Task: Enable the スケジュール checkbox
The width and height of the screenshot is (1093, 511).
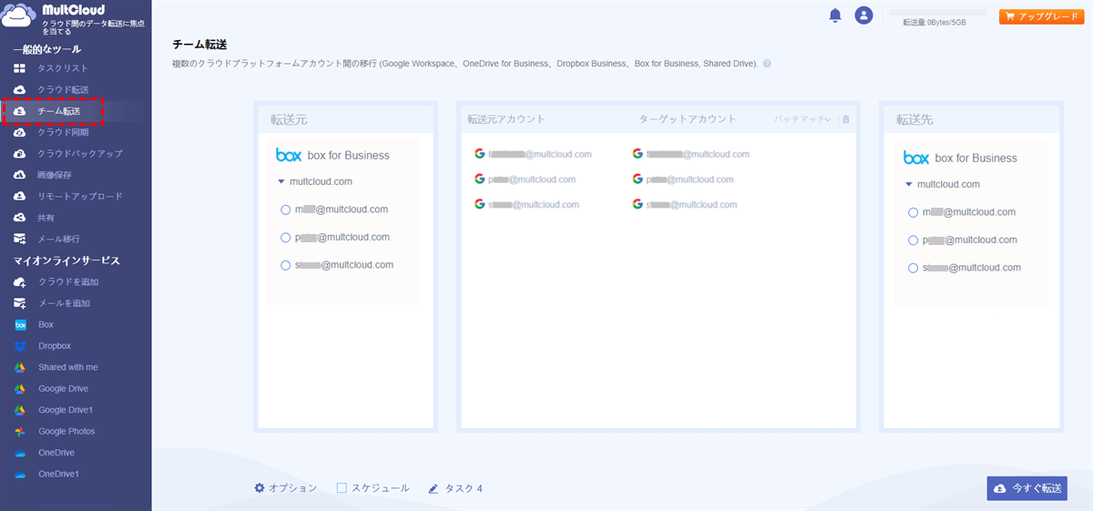Action: click(342, 488)
